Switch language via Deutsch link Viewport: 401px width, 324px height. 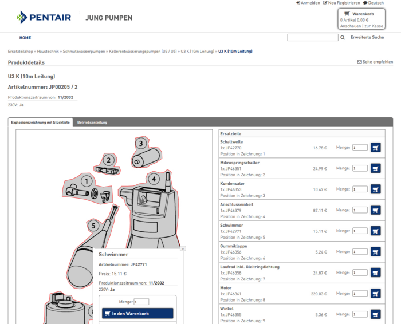click(x=373, y=3)
